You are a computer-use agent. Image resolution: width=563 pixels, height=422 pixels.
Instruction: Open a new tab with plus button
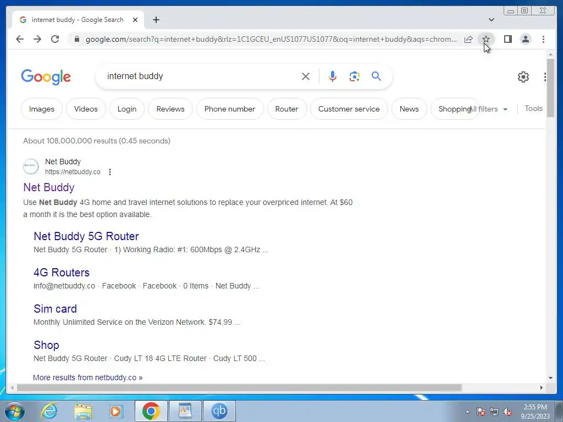(x=156, y=20)
